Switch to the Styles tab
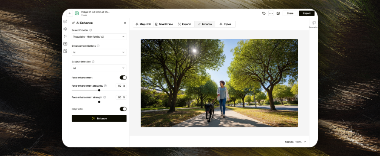The width and height of the screenshot is (380, 156). tap(225, 24)
